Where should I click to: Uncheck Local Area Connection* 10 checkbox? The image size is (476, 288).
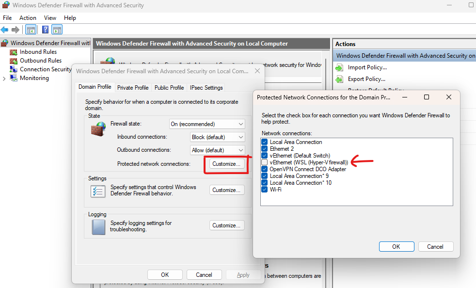click(x=264, y=183)
